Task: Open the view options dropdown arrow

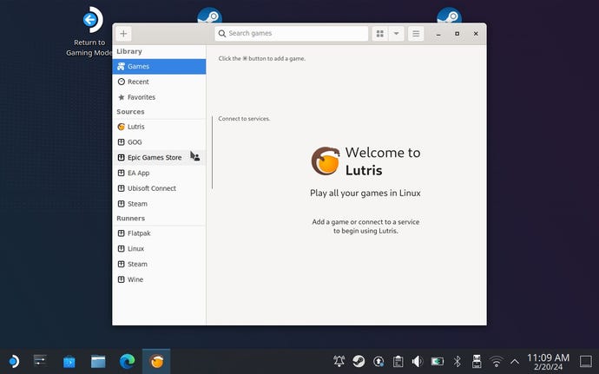Action: coord(396,34)
